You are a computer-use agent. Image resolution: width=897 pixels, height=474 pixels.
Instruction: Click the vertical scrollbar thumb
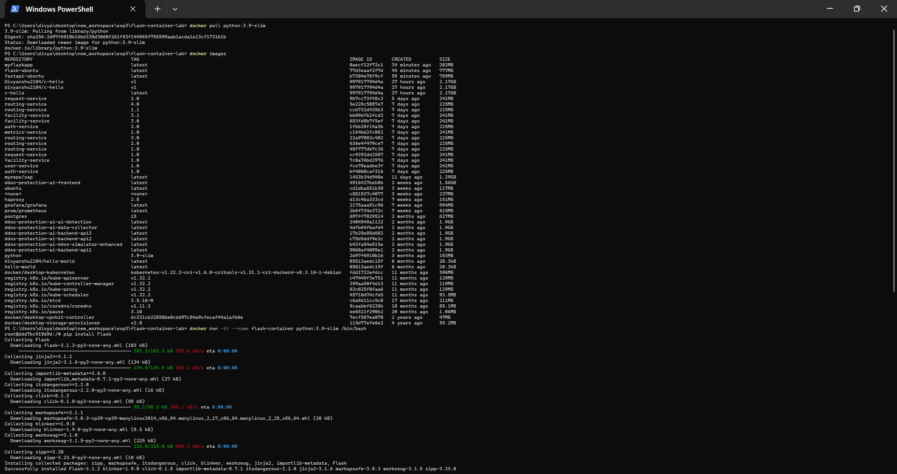pos(894,159)
